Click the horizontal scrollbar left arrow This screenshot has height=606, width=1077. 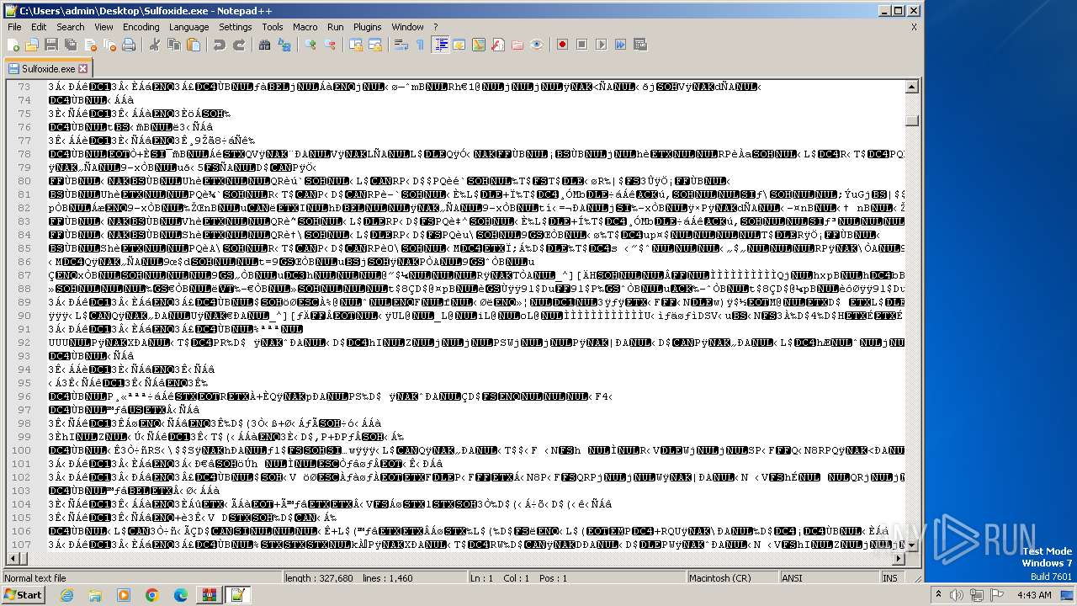12,558
